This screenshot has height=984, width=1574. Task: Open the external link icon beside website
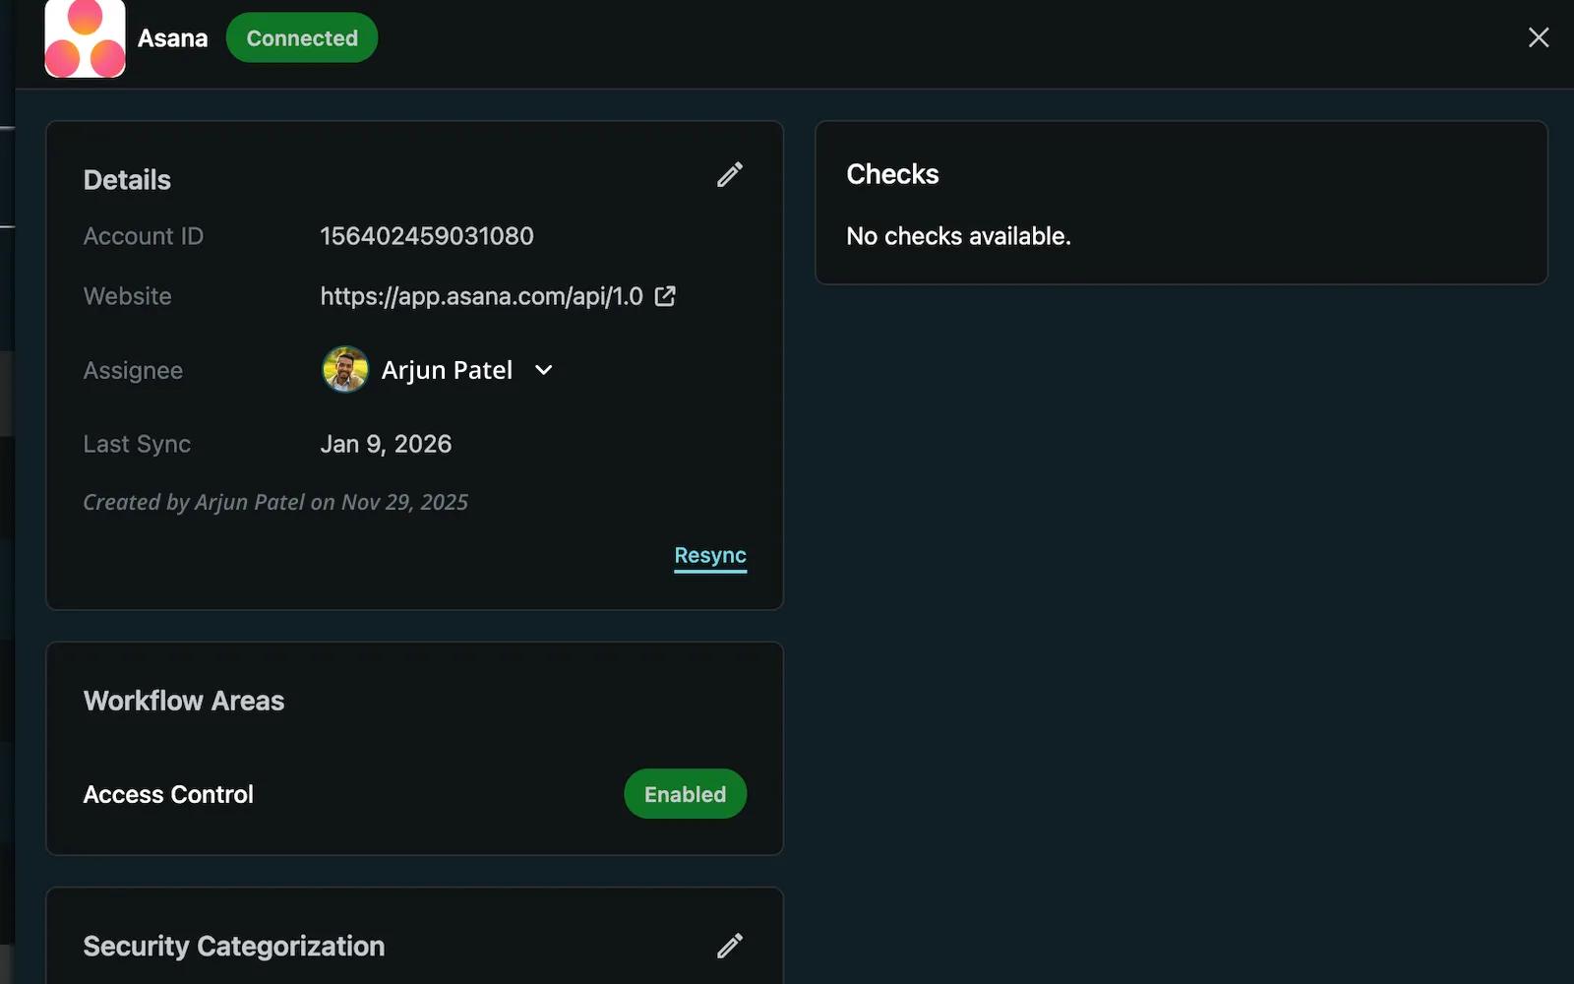pyautogui.click(x=665, y=296)
